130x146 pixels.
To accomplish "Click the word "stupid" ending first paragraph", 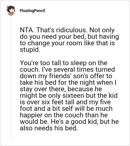I will click(x=29, y=50).
